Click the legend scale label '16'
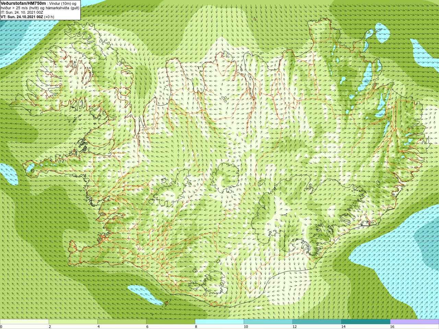Screen dimensions: 439x329 392,327
